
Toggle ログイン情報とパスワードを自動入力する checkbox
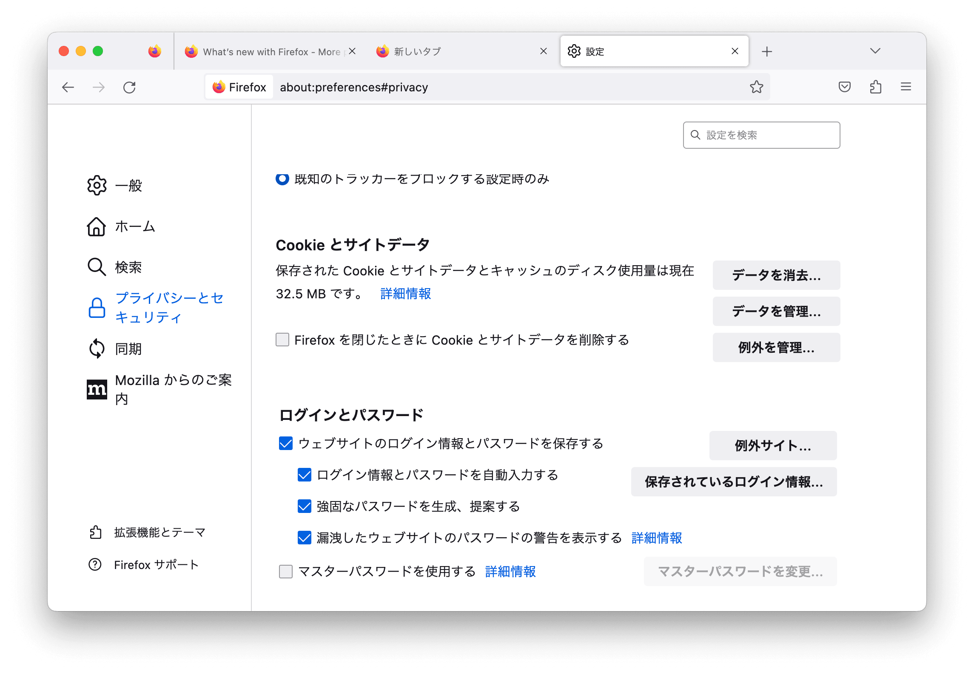pos(305,475)
